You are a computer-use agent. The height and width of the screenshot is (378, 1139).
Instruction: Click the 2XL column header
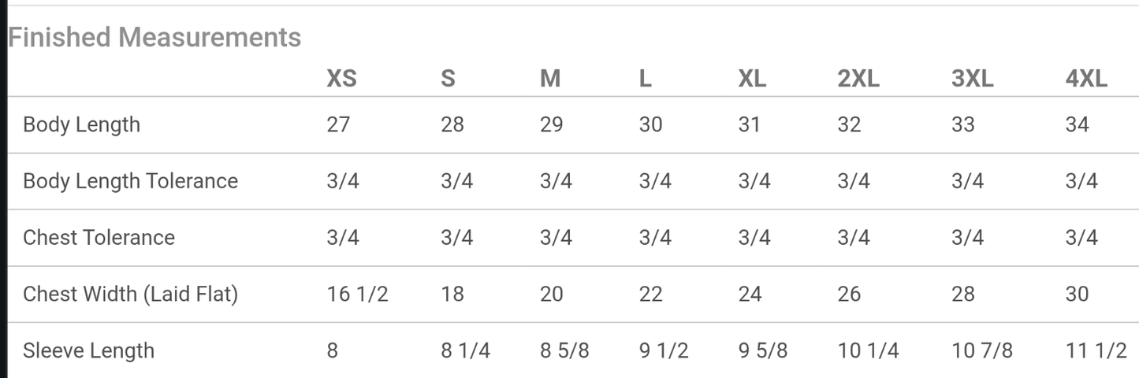[858, 79]
